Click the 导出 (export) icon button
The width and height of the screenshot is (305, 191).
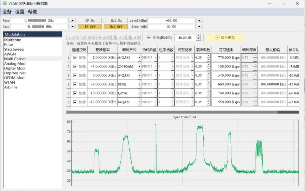pyautogui.click(x=133, y=37)
